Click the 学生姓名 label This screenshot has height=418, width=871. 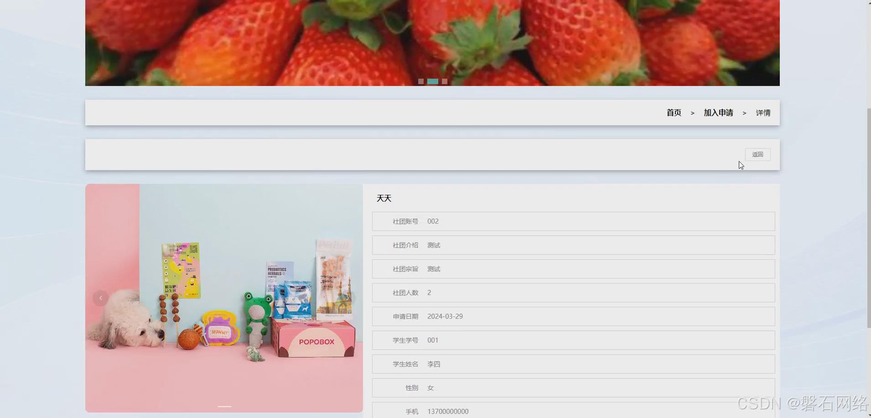pos(405,364)
